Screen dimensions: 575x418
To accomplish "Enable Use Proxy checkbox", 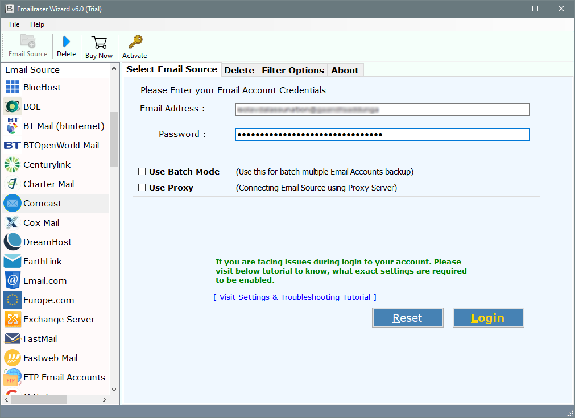I will (x=142, y=188).
